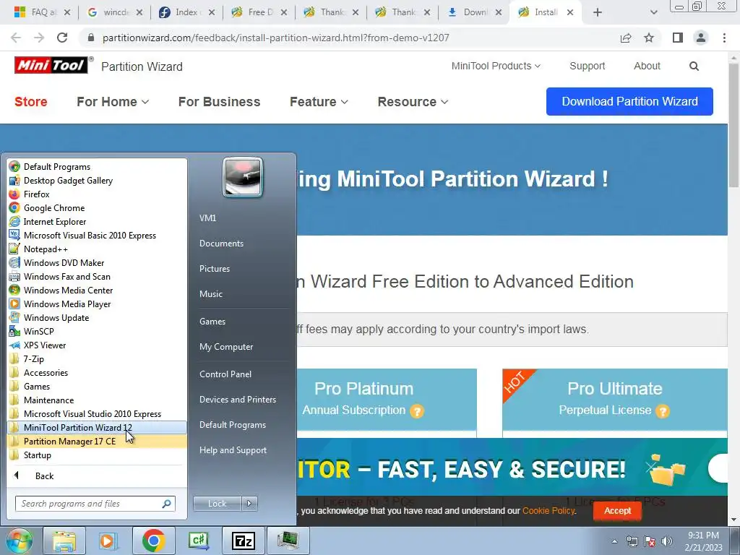Viewport: 740px width, 555px height.
Task: Open For Business page
Action: pos(219,101)
